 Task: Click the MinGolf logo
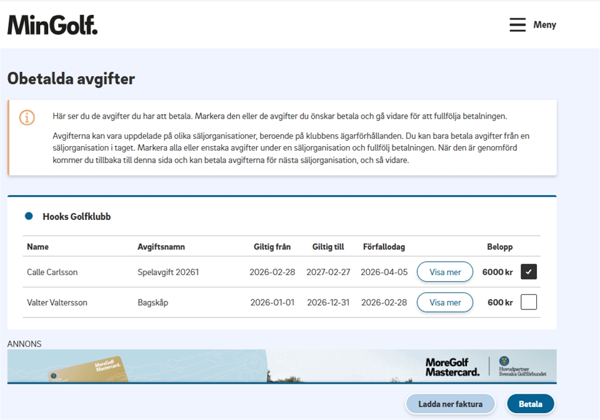pos(52,25)
